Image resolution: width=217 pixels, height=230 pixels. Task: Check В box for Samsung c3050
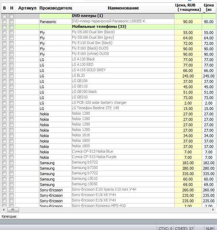click(x=4, y=185)
